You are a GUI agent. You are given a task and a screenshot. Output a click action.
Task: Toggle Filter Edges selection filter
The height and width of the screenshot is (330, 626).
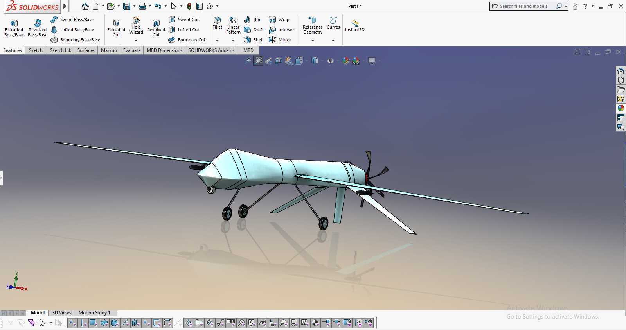click(83, 323)
